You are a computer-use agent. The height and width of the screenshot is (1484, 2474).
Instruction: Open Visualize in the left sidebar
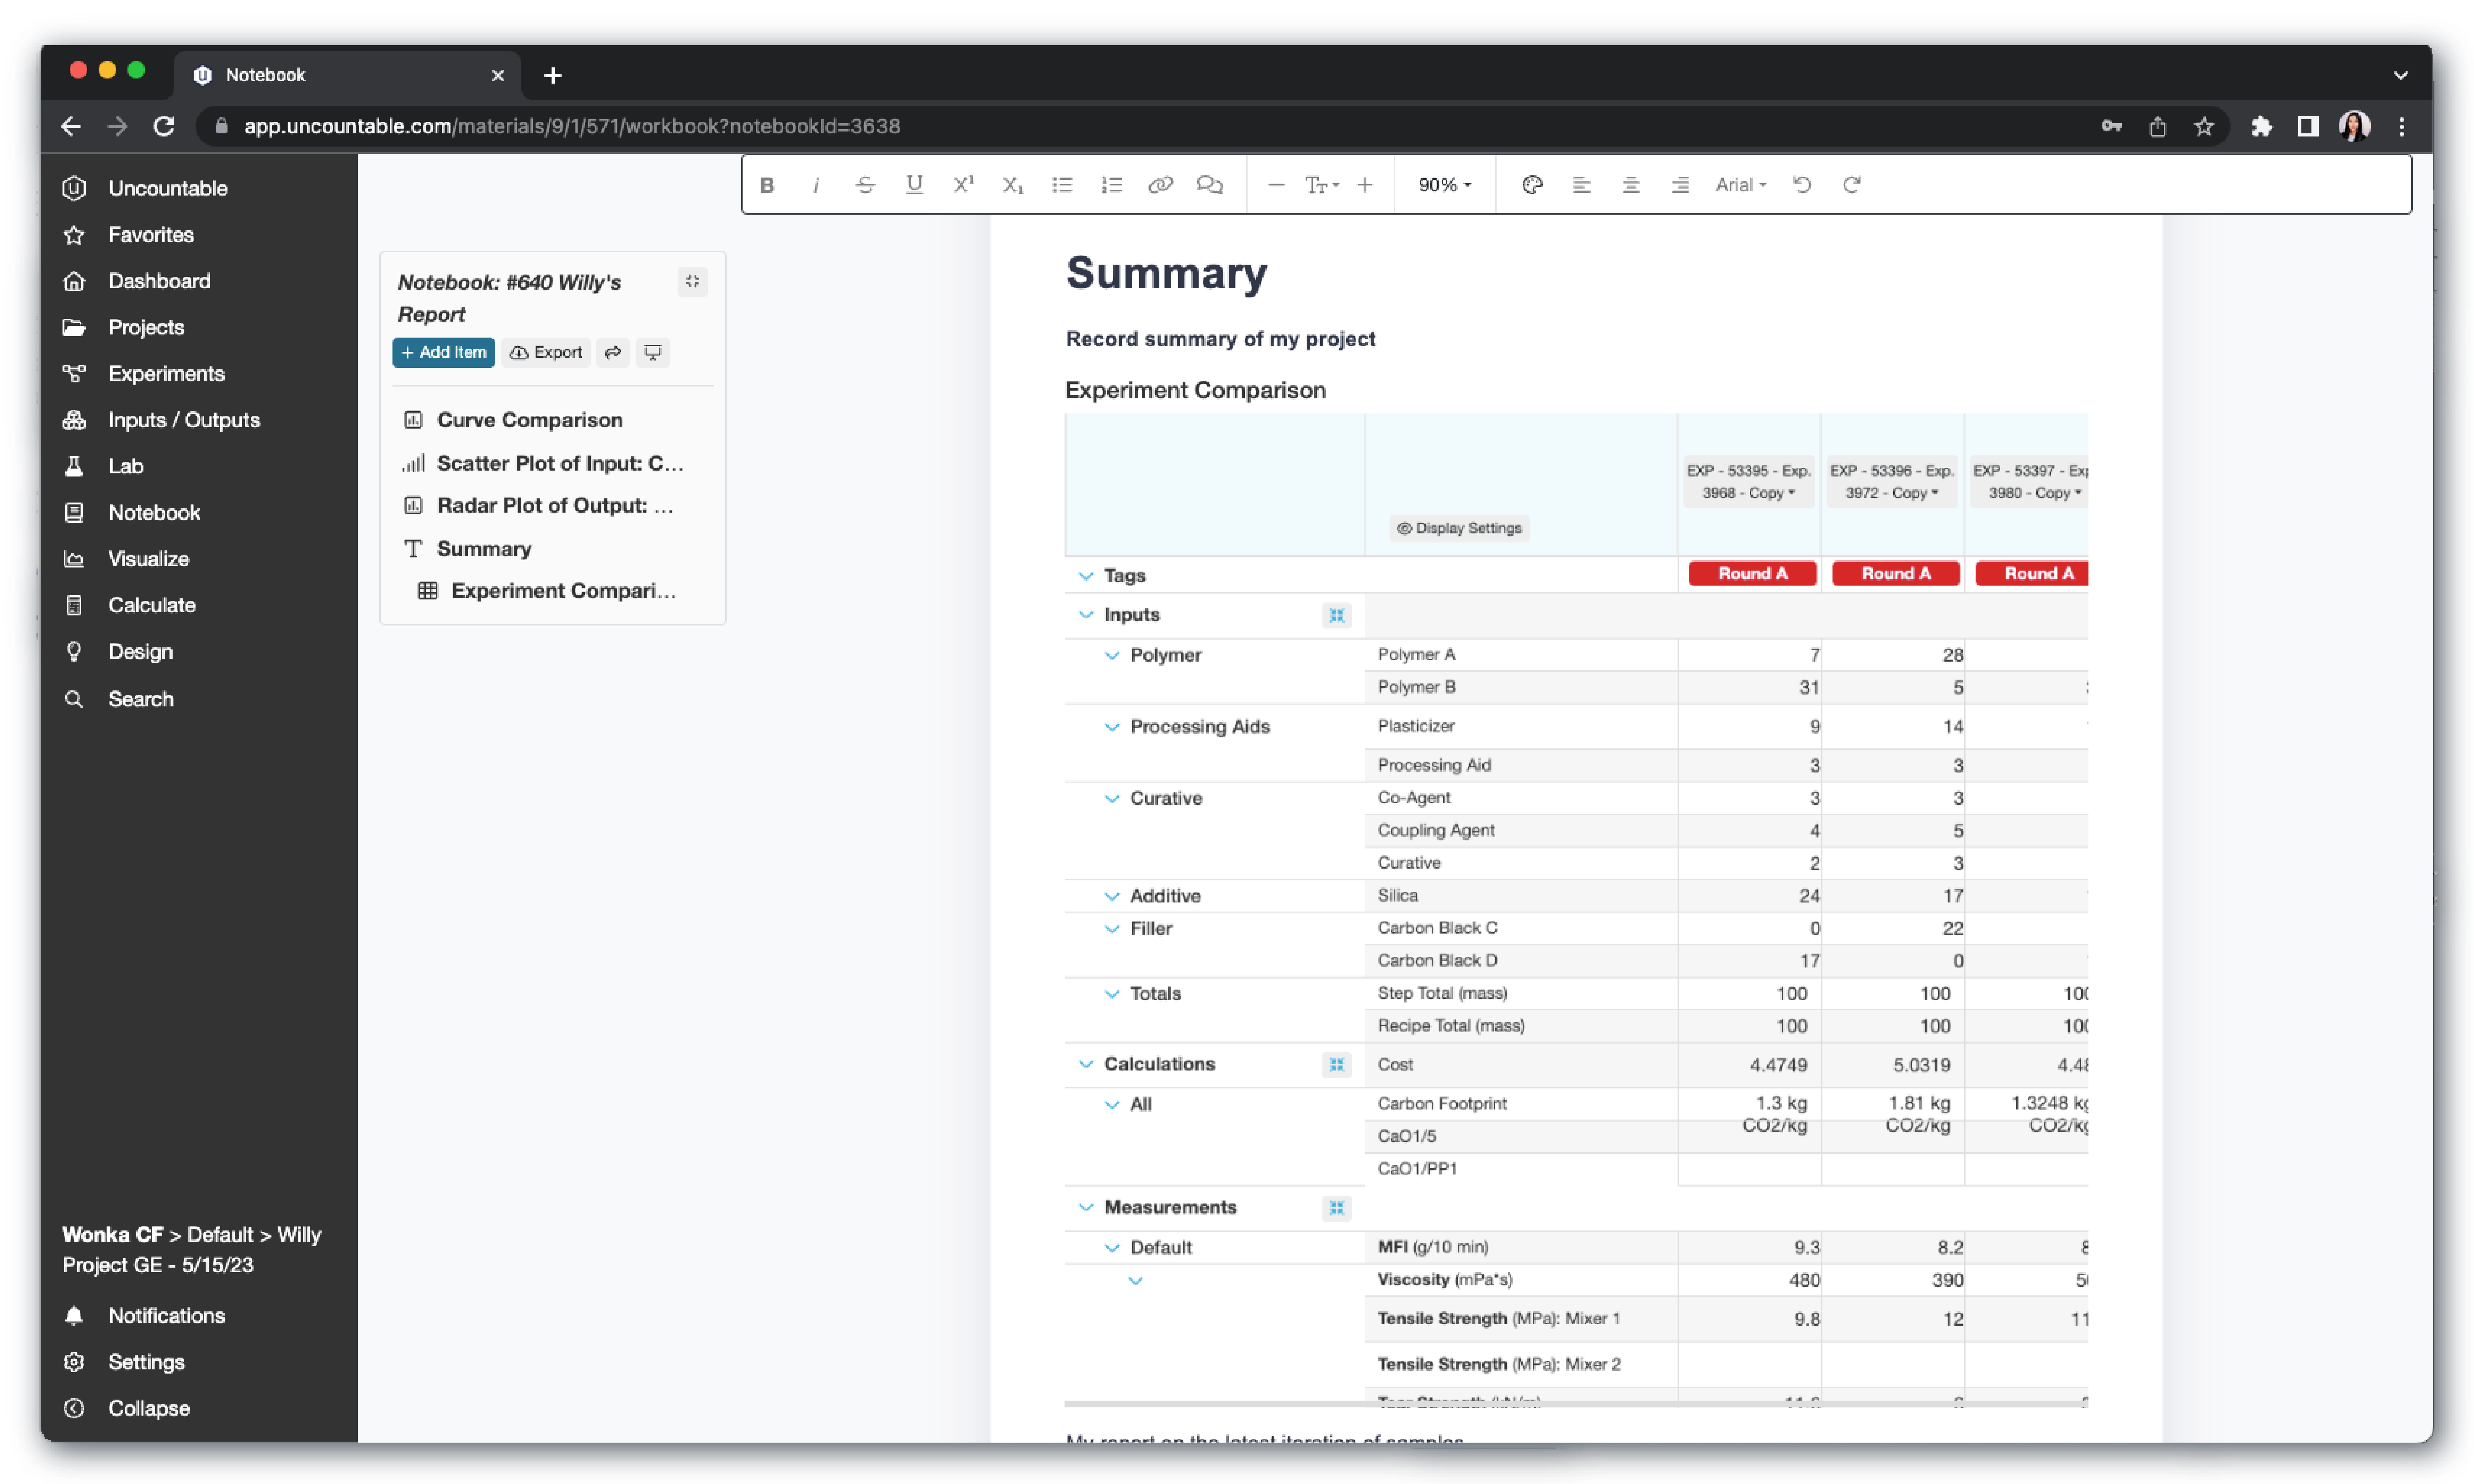point(148,559)
